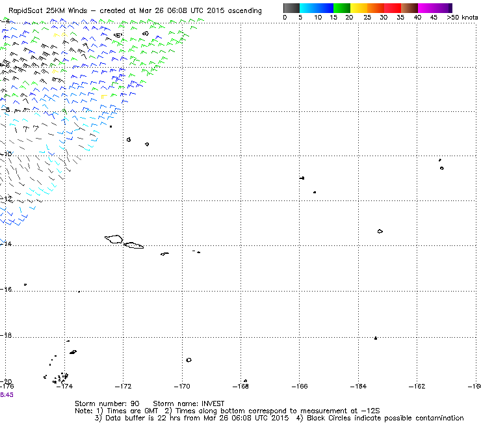481x423 pixels.
Task: Click the '-168' longitude axis label
Action: [240, 386]
